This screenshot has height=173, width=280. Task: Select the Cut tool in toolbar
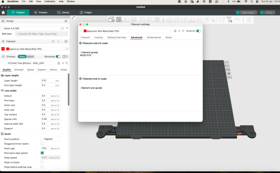tap(199, 20)
